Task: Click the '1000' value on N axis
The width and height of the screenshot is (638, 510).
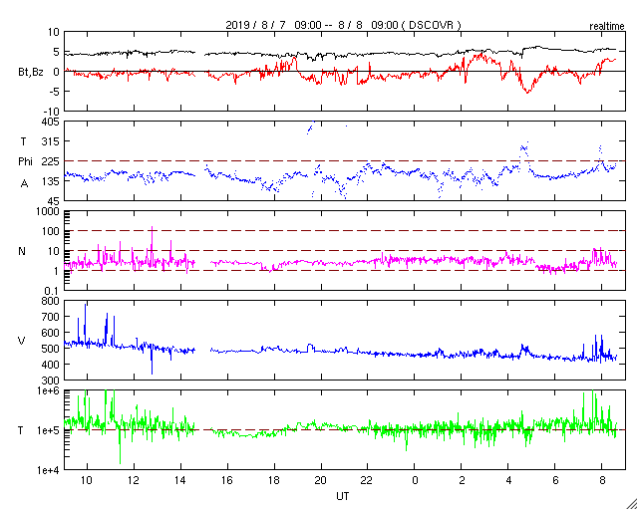Action: click(49, 211)
